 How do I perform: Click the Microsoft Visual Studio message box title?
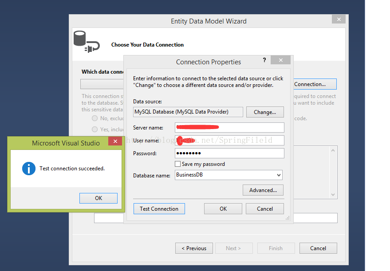pyautogui.click(x=66, y=143)
